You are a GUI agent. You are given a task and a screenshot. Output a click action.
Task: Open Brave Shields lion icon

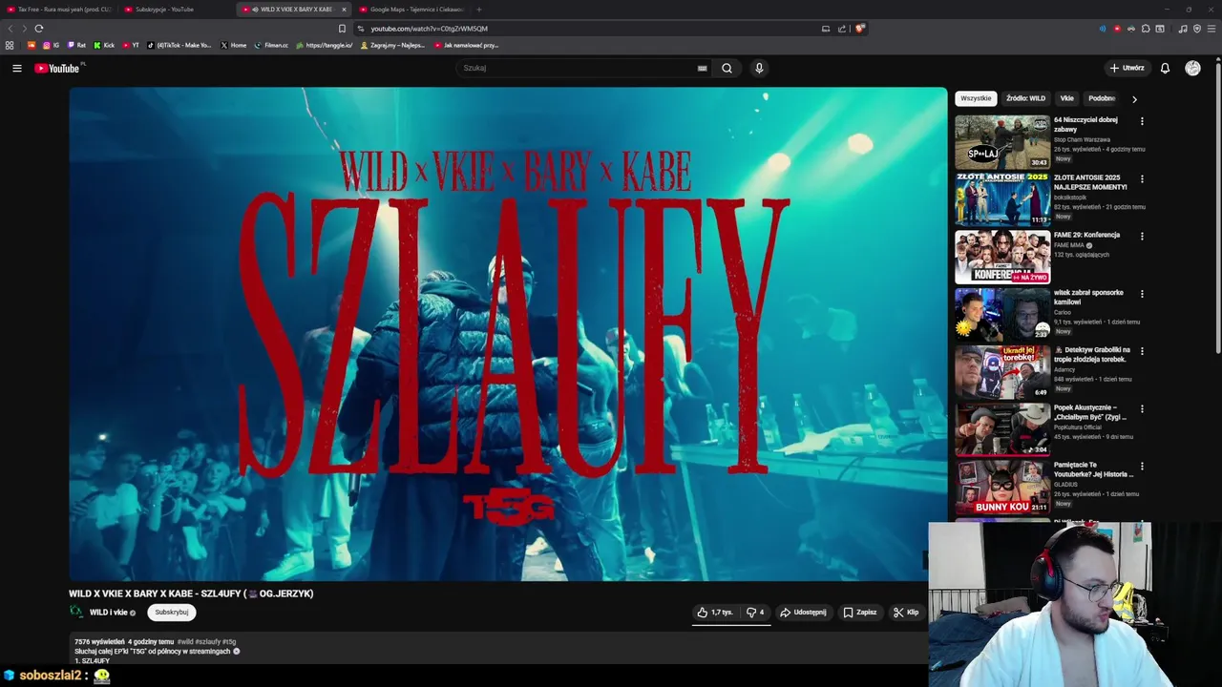(x=859, y=29)
